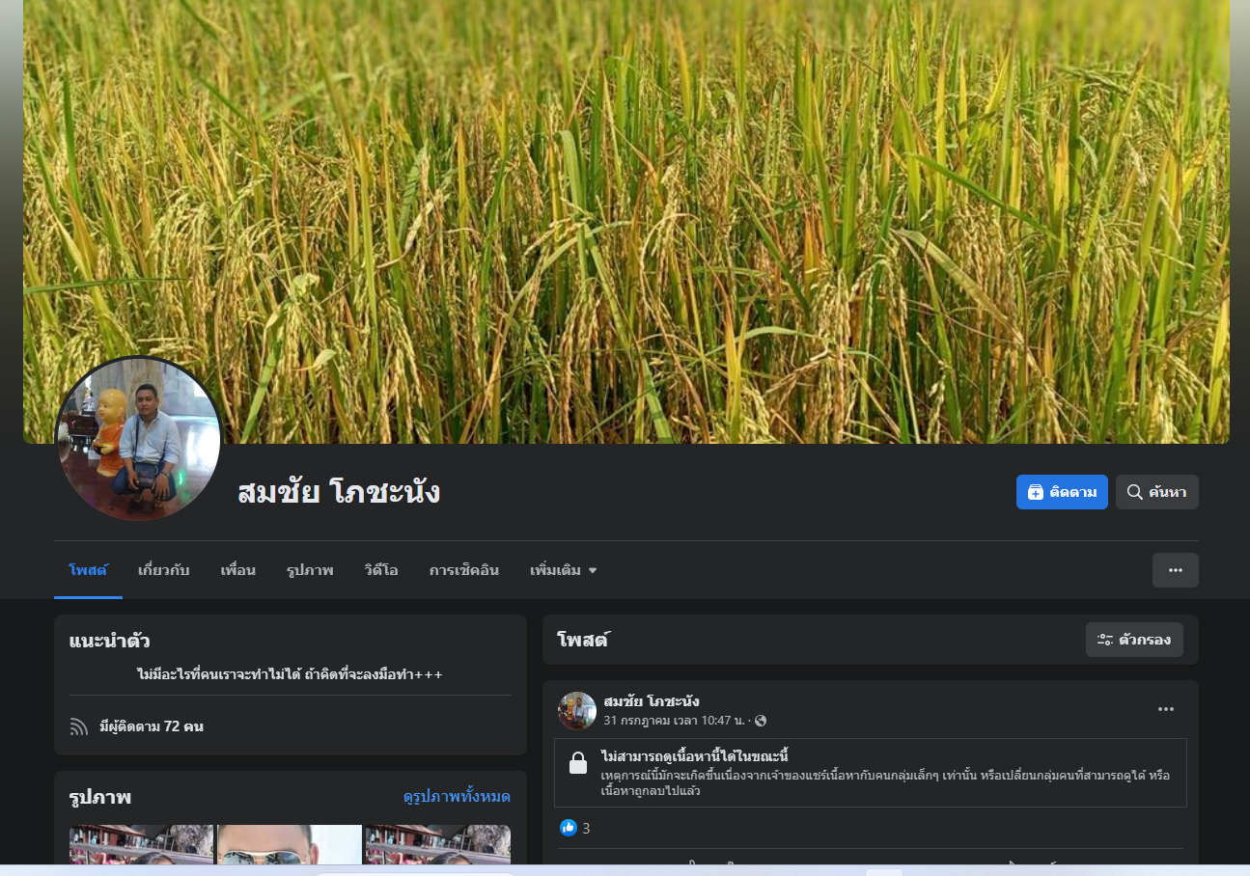1250x876 pixels.
Task: Click author name สมชัย โภชะนัง in post
Action: click(651, 701)
